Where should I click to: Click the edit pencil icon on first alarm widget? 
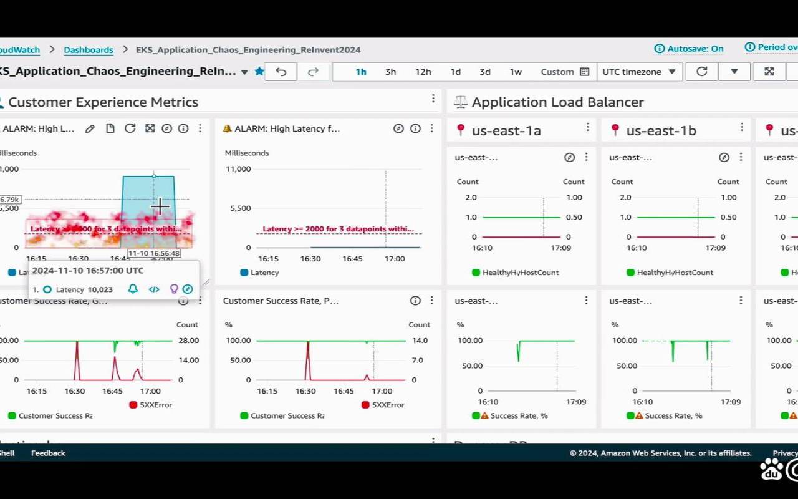coord(90,128)
